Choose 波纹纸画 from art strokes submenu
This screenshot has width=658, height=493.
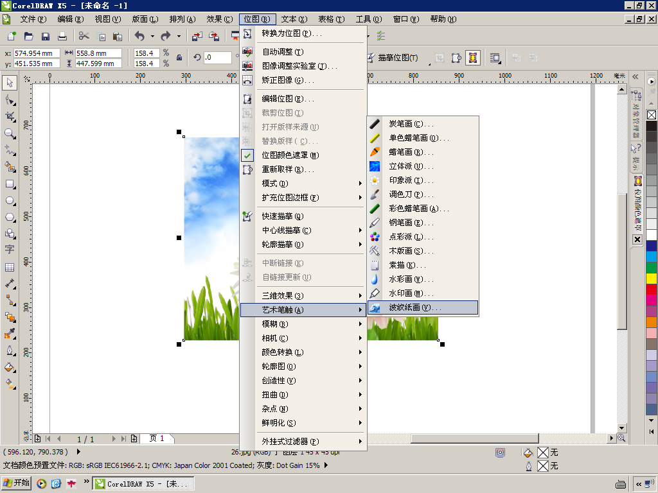(423, 307)
